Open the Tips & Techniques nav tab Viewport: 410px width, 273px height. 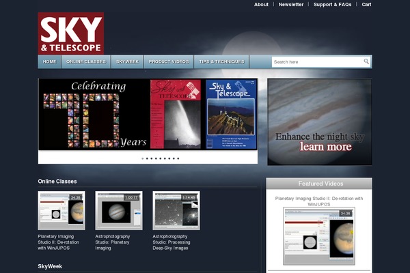pyautogui.click(x=221, y=61)
